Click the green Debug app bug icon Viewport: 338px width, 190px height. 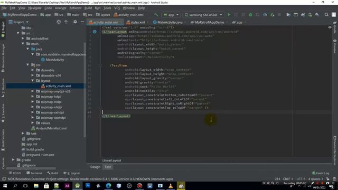tap(250, 15)
